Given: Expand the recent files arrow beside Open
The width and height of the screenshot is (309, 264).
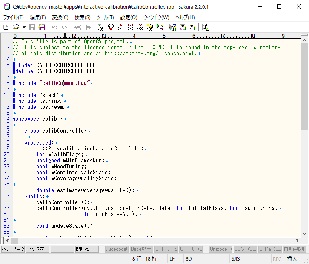Looking at the screenshot, I should click(x=24, y=27).
